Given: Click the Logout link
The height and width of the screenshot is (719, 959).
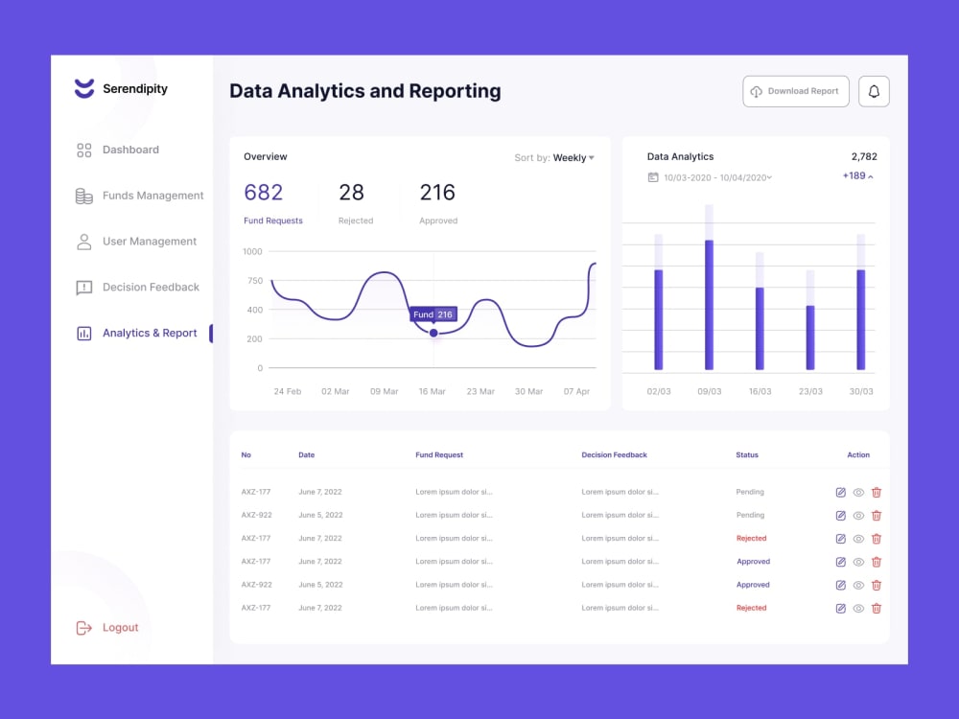Looking at the screenshot, I should click(105, 627).
